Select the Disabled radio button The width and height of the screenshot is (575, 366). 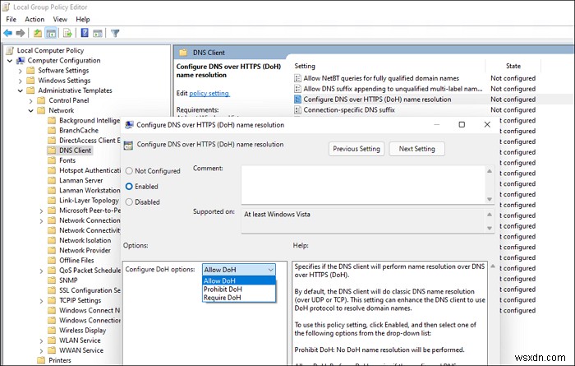click(129, 202)
